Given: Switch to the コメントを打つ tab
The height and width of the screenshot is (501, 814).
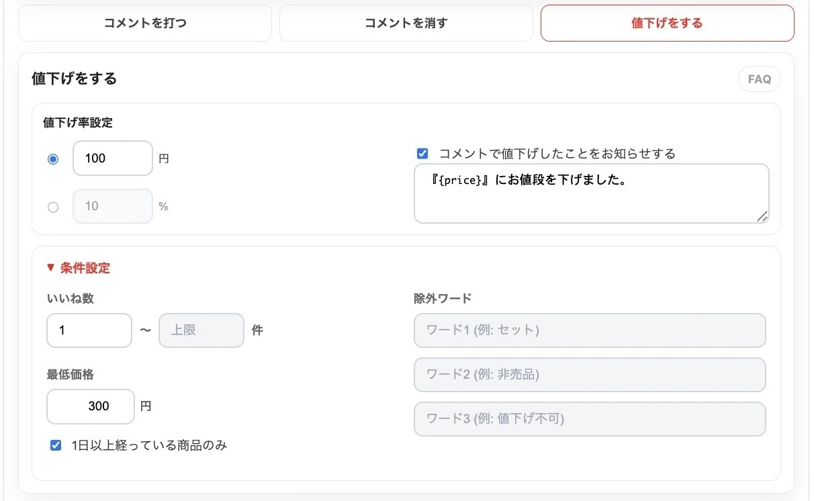Looking at the screenshot, I should pos(145,24).
